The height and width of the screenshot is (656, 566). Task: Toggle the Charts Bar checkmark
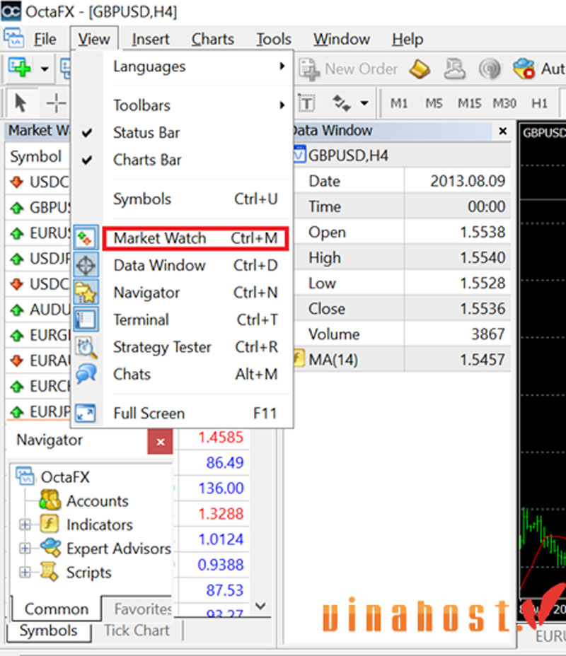coord(87,160)
